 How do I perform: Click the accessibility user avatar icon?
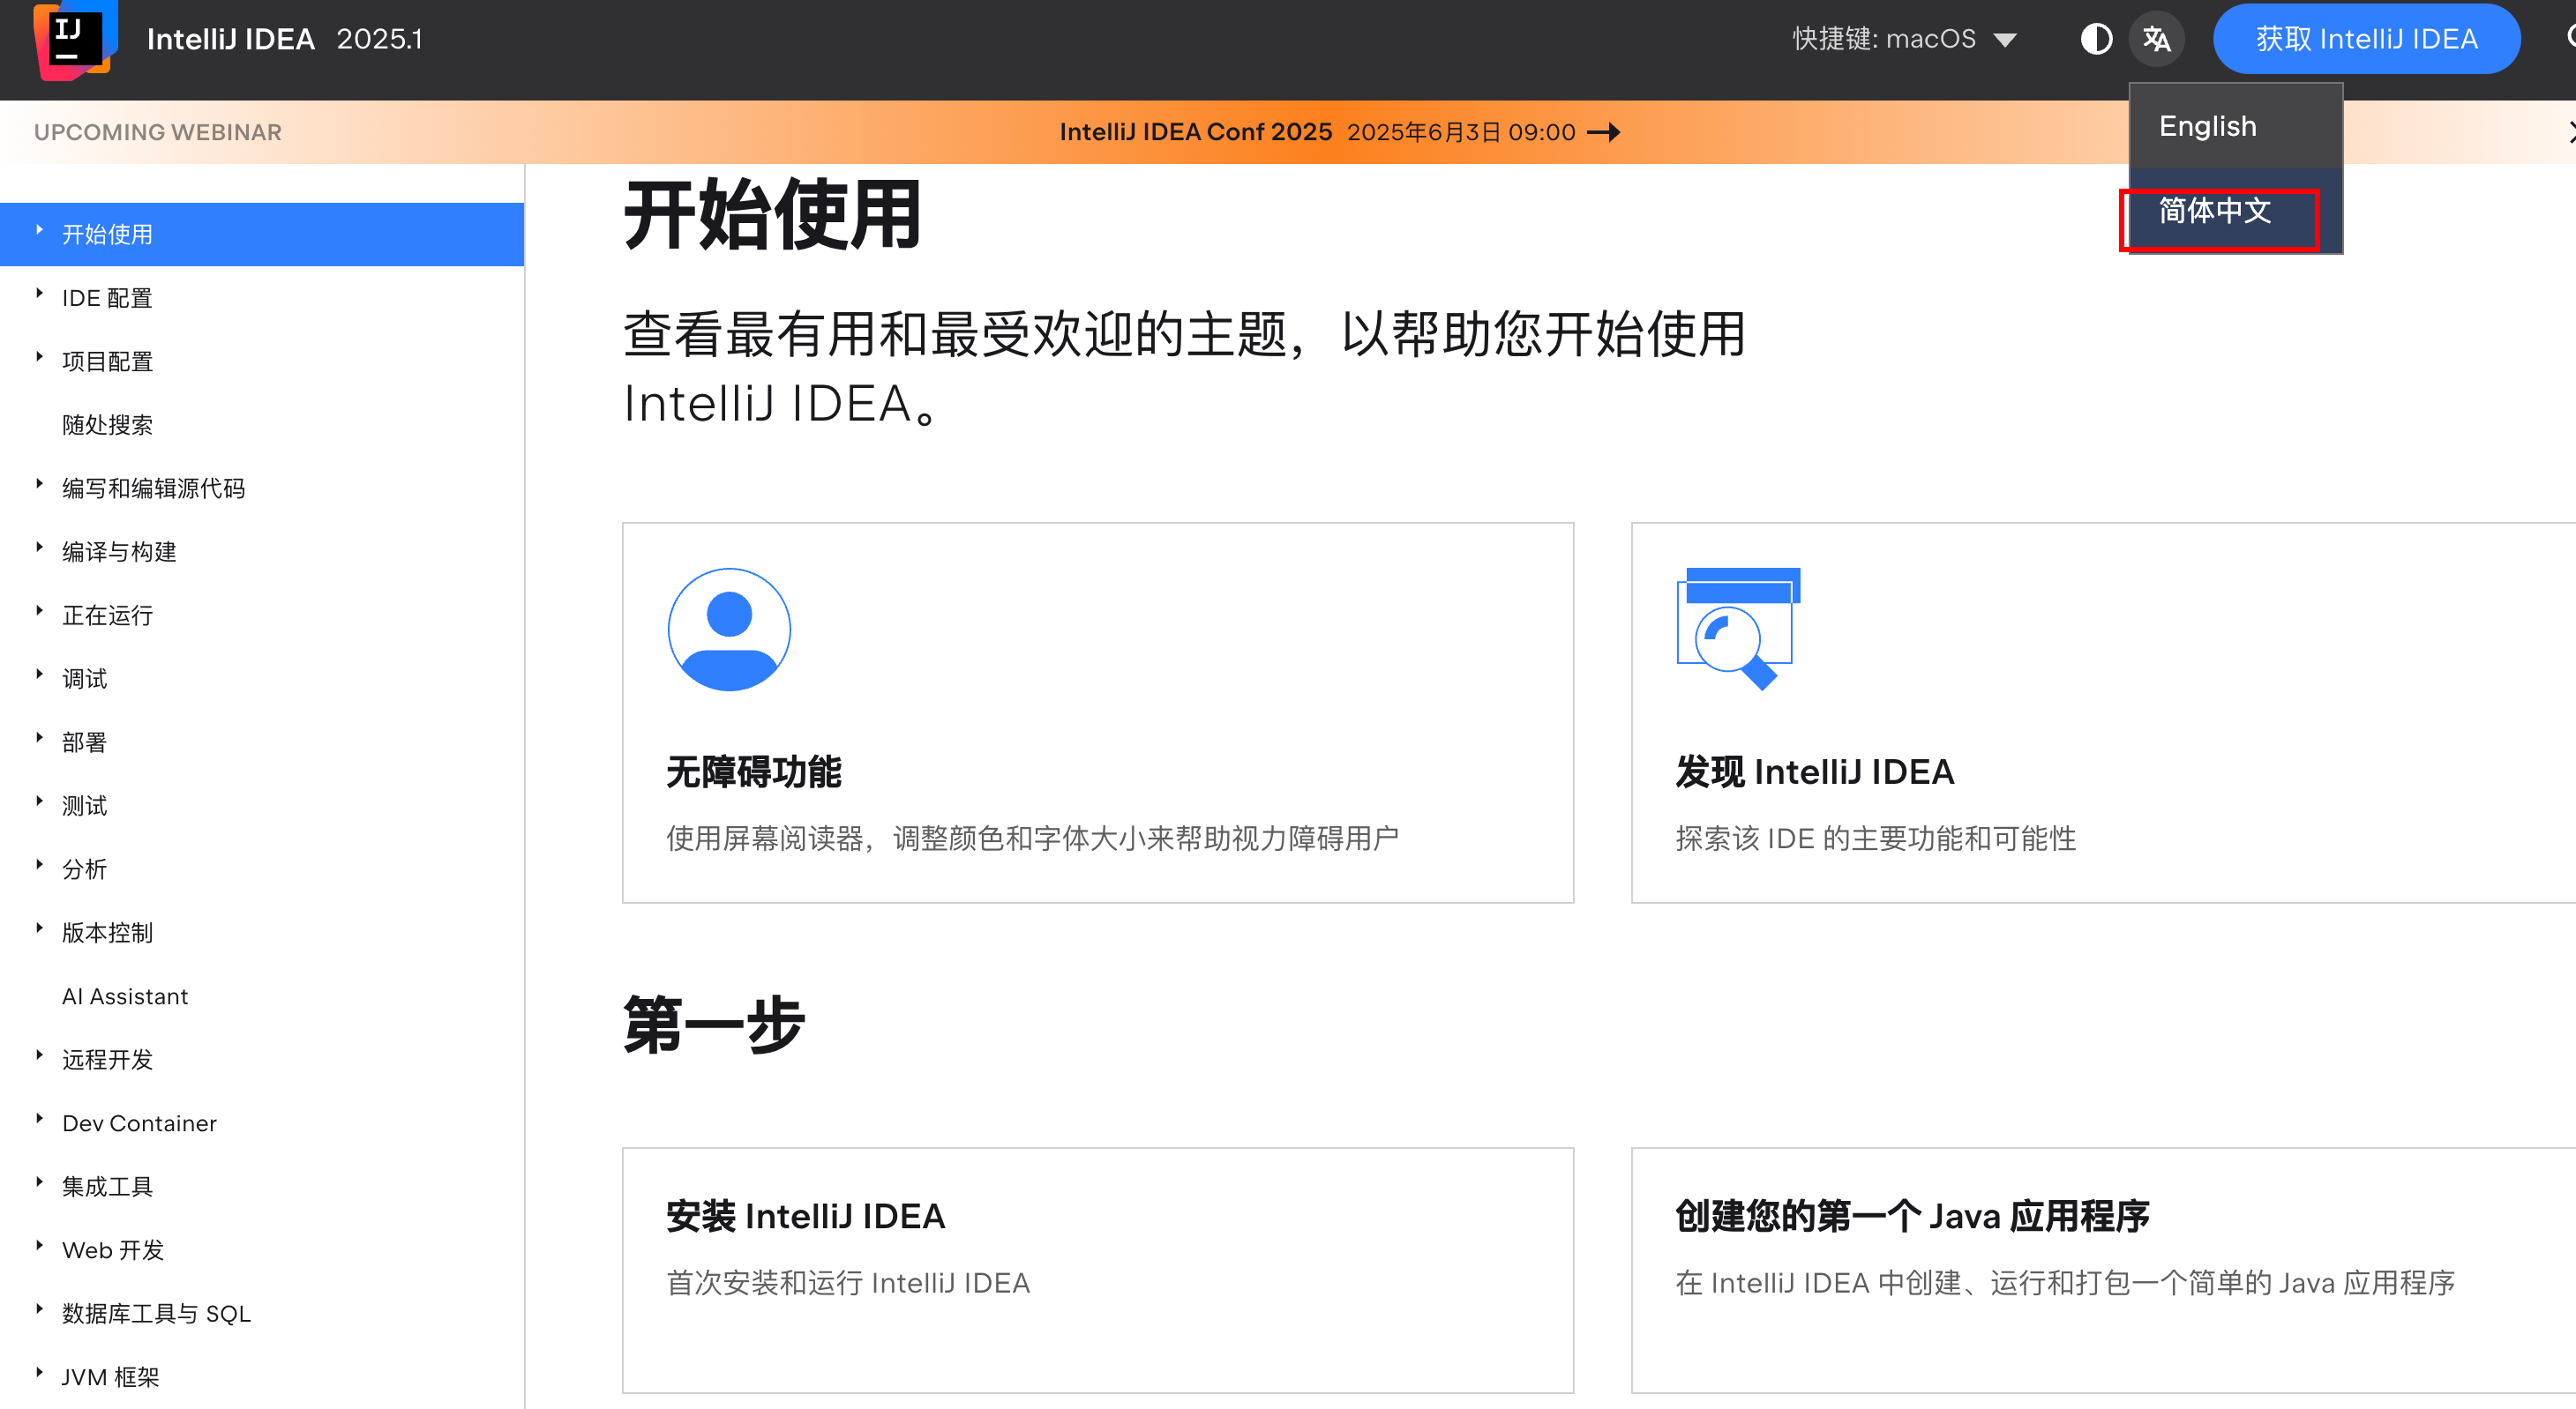coord(729,630)
